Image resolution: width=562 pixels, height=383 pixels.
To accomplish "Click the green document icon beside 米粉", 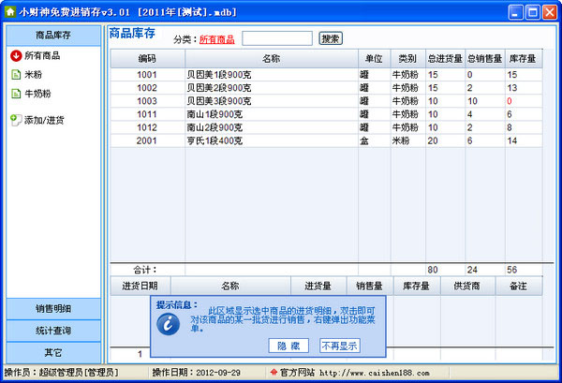I will click(16, 75).
